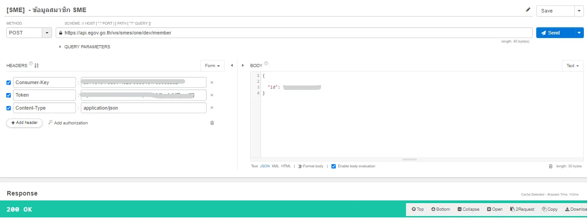
Task: Remove the Token header
Action: [x=212, y=95]
